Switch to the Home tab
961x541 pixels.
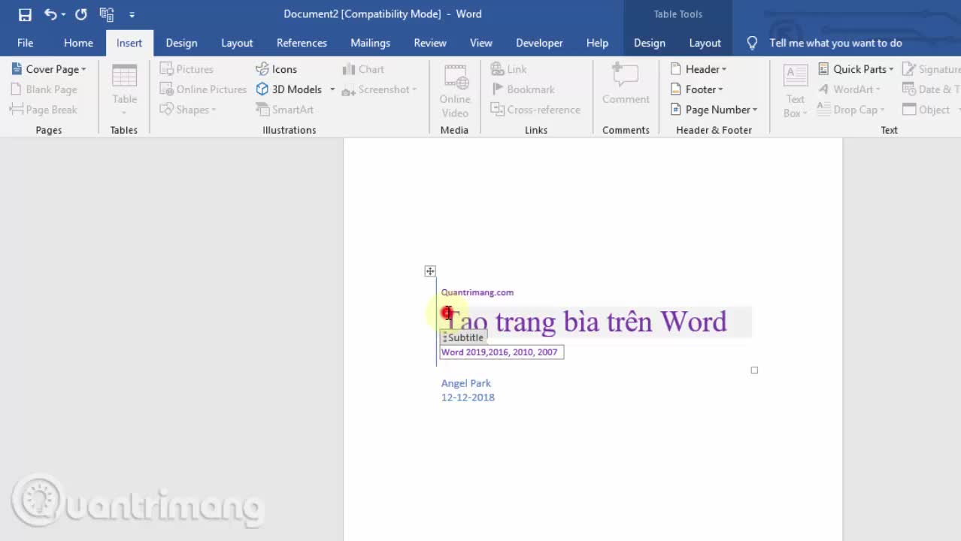[x=78, y=43]
